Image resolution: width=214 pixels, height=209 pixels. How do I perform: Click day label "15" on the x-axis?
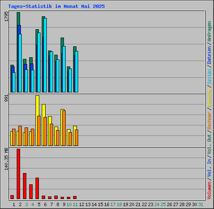(100, 204)
